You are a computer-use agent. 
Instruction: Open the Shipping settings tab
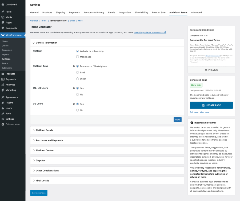coord(61,12)
